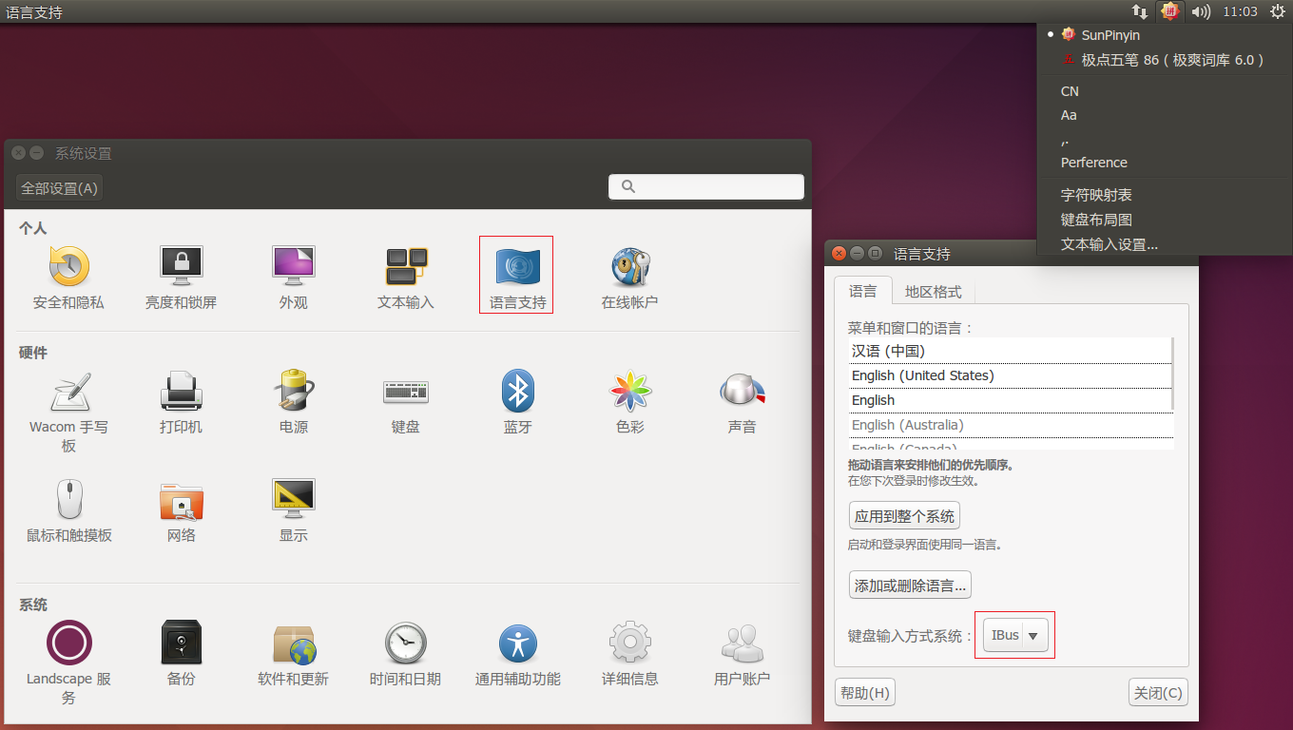Open Appearance (外观) settings

tap(293, 278)
